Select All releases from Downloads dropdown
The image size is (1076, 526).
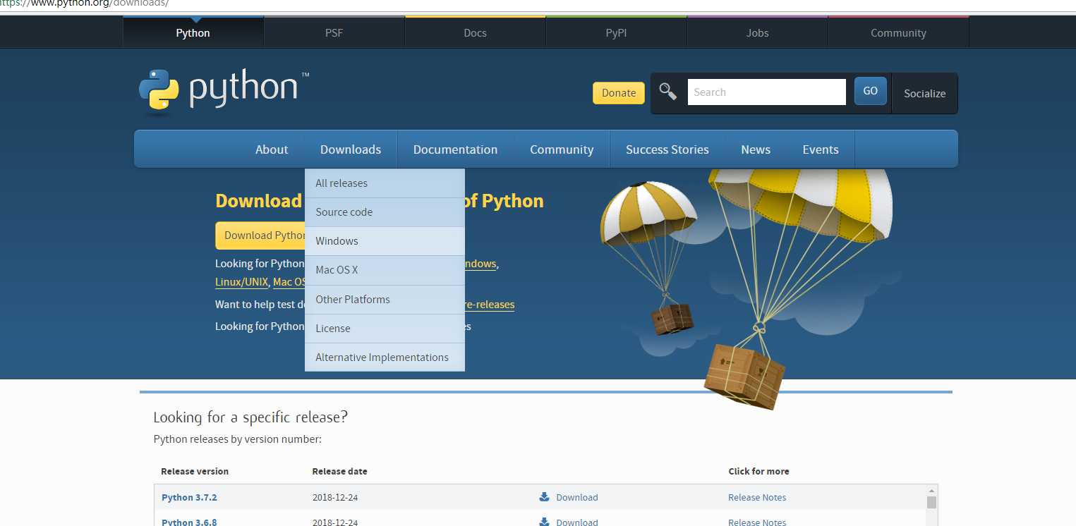point(385,183)
